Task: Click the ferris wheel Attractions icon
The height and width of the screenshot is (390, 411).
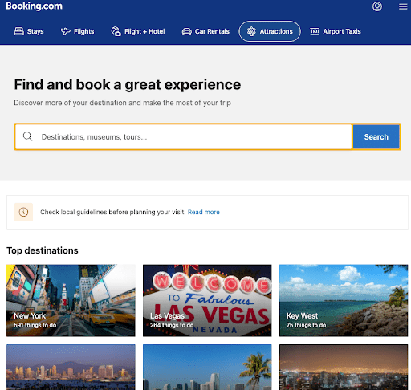Action: click(251, 31)
